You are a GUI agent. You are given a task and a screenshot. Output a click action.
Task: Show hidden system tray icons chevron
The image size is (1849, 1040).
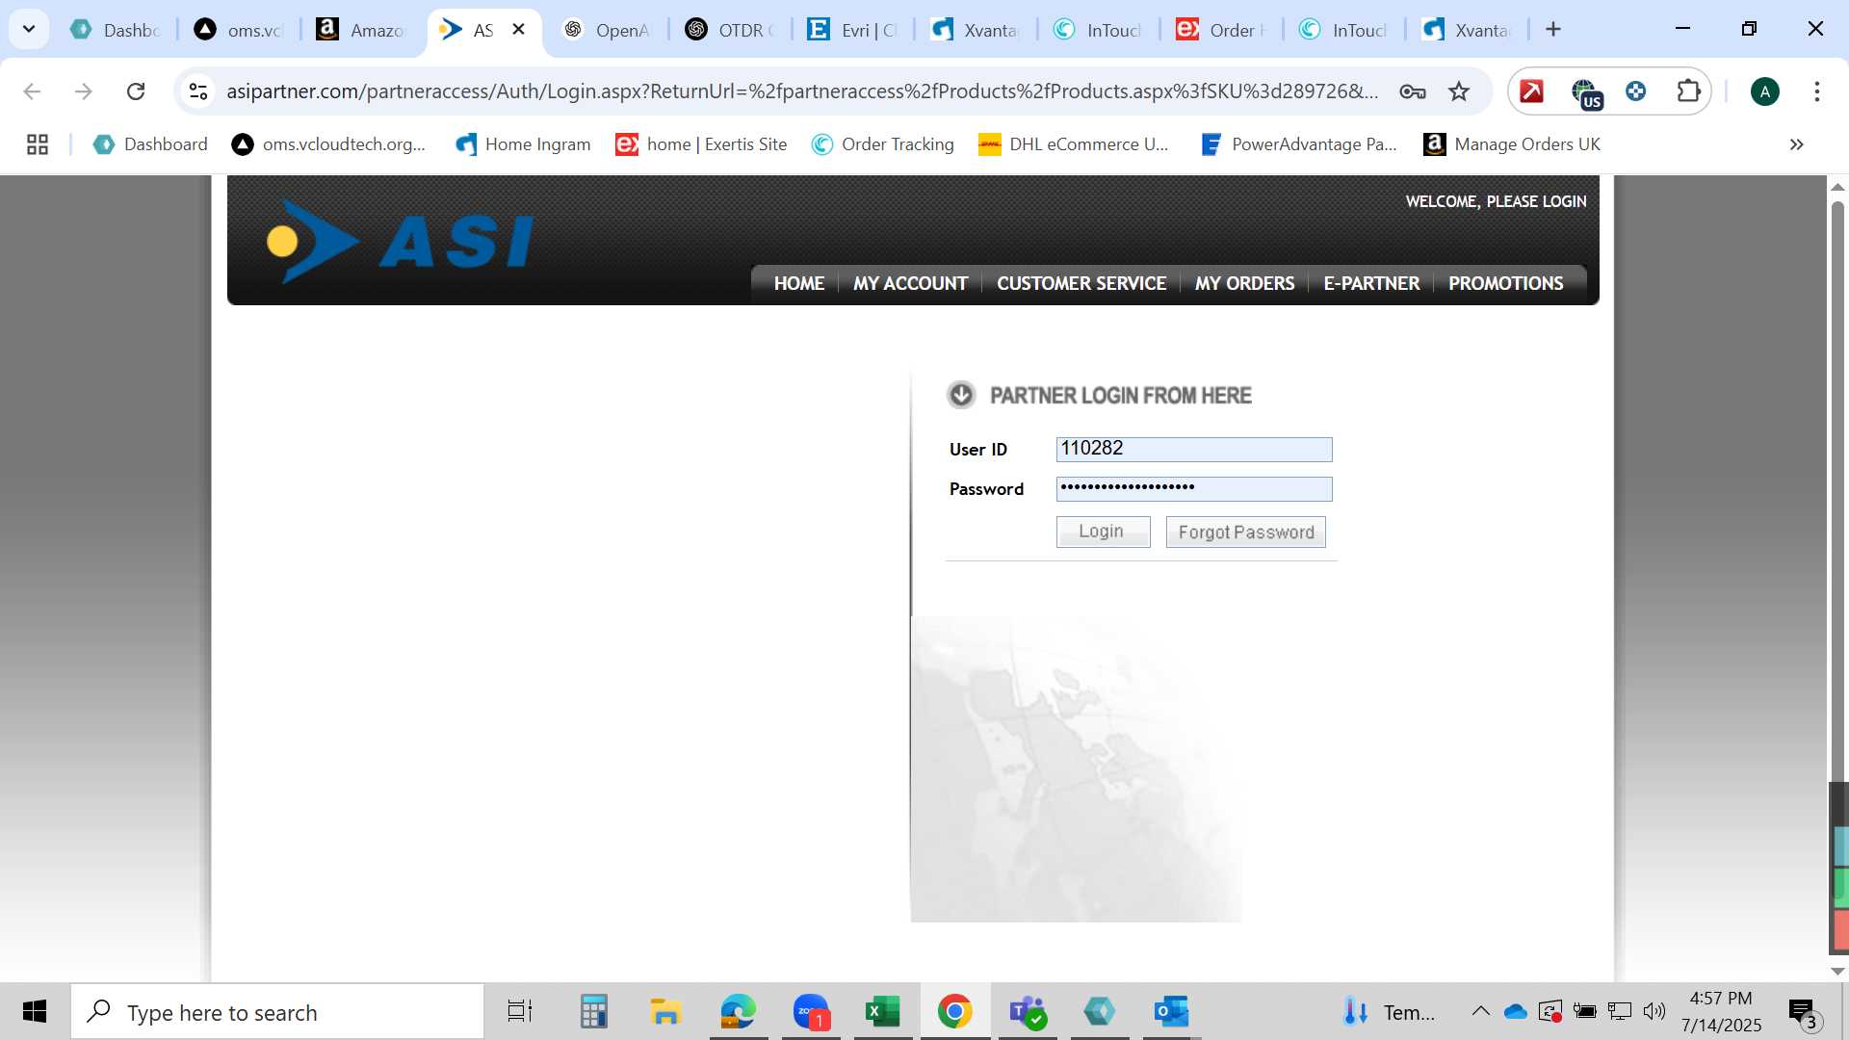tap(1480, 1011)
